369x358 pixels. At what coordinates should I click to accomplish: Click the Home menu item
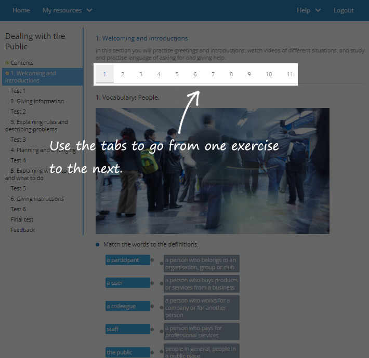tap(21, 10)
